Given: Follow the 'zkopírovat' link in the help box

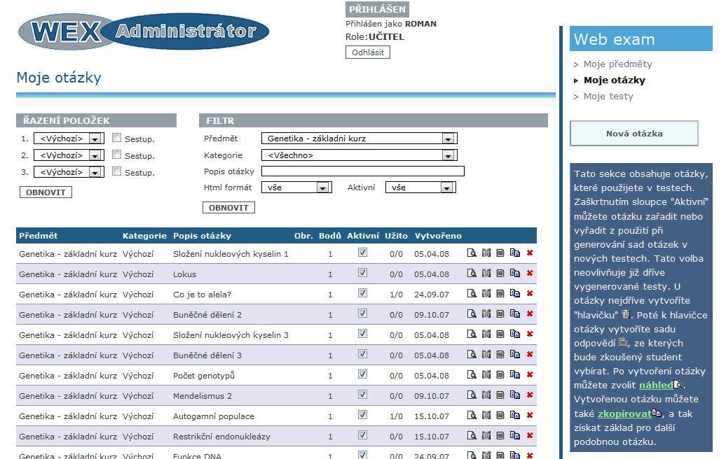Looking at the screenshot, I should point(624,414).
